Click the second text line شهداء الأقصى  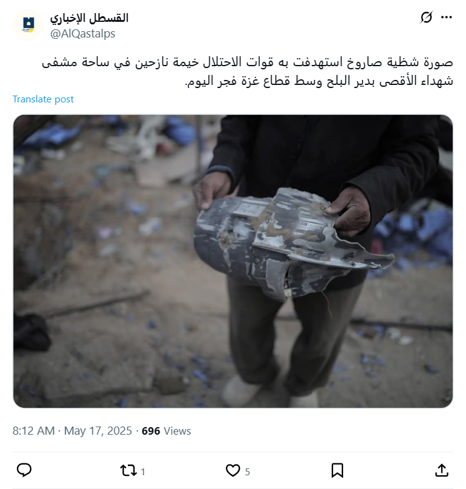(x=319, y=81)
